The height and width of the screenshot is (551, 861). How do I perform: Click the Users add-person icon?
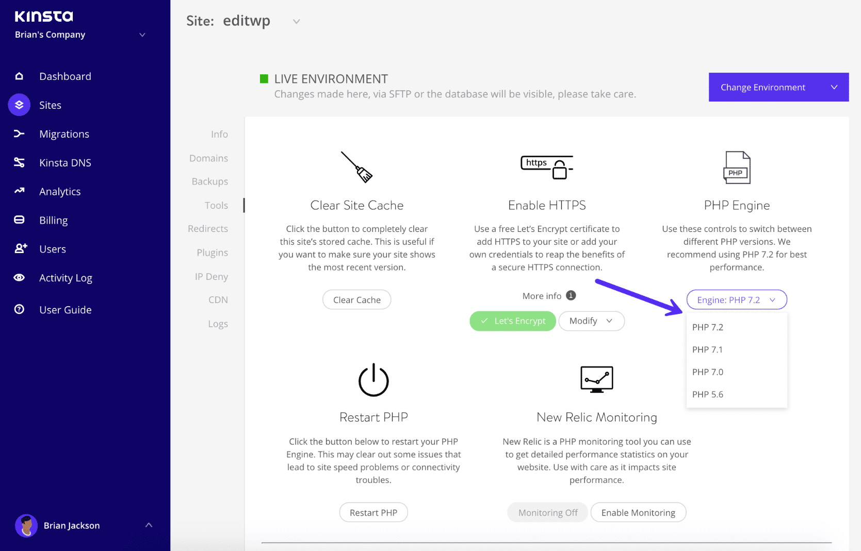(x=21, y=249)
